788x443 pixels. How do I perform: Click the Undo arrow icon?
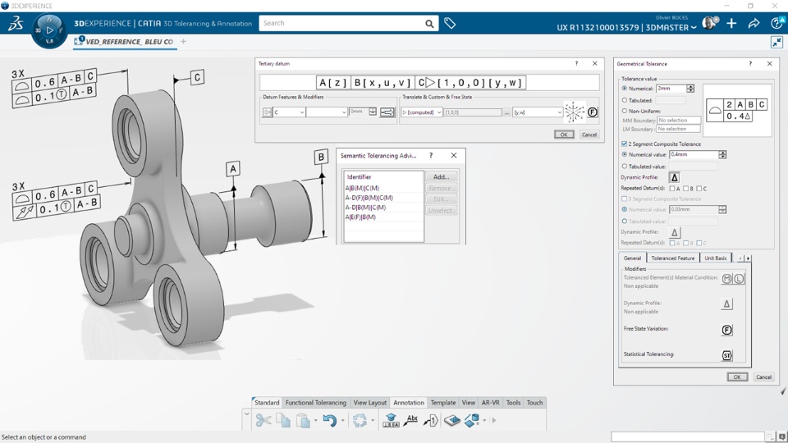click(x=329, y=420)
